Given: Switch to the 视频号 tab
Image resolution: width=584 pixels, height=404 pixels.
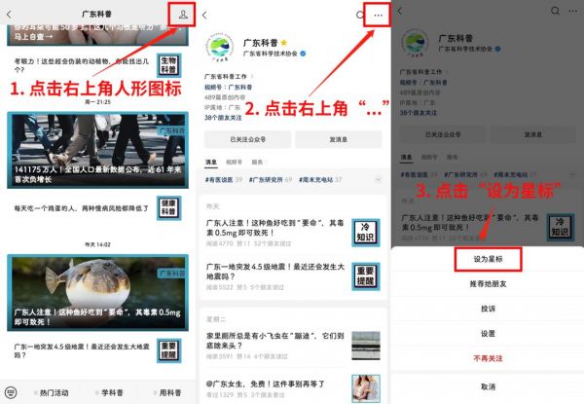Looking at the screenshot, I should pyautogui.click(x=234, y=162).
